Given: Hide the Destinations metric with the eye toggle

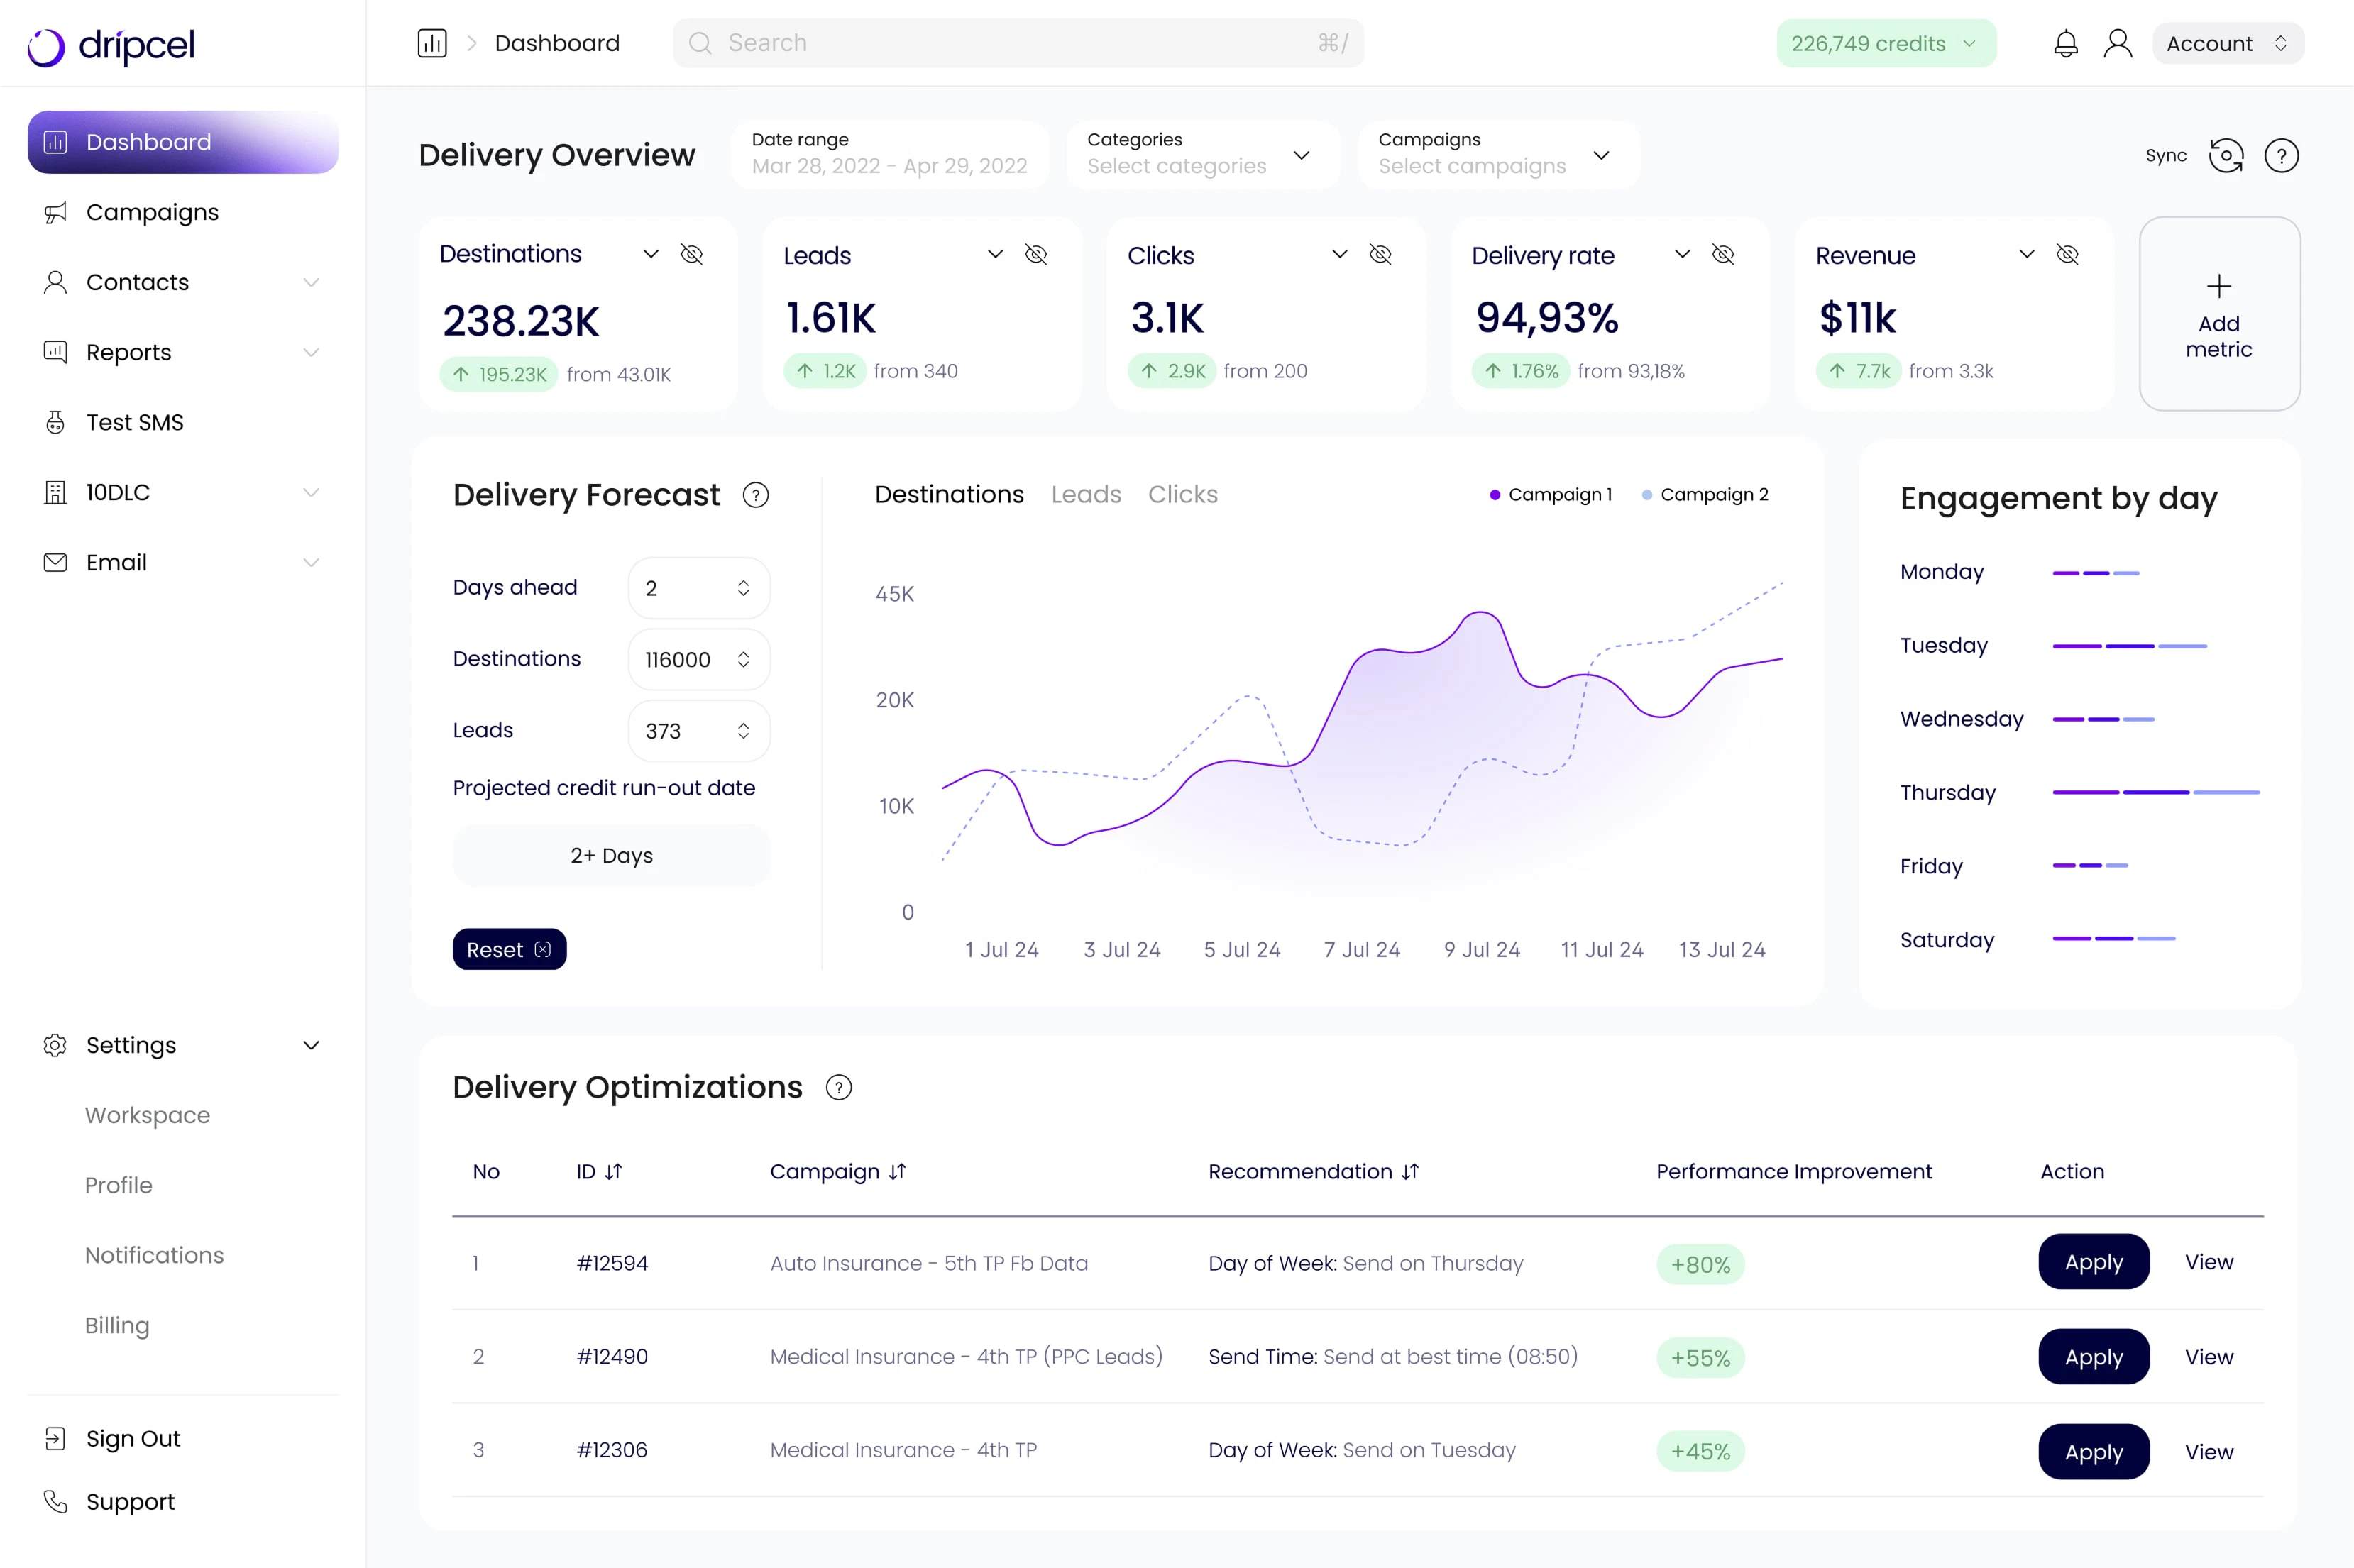Looking at the screenshot, I should click(x=692, y=254).
